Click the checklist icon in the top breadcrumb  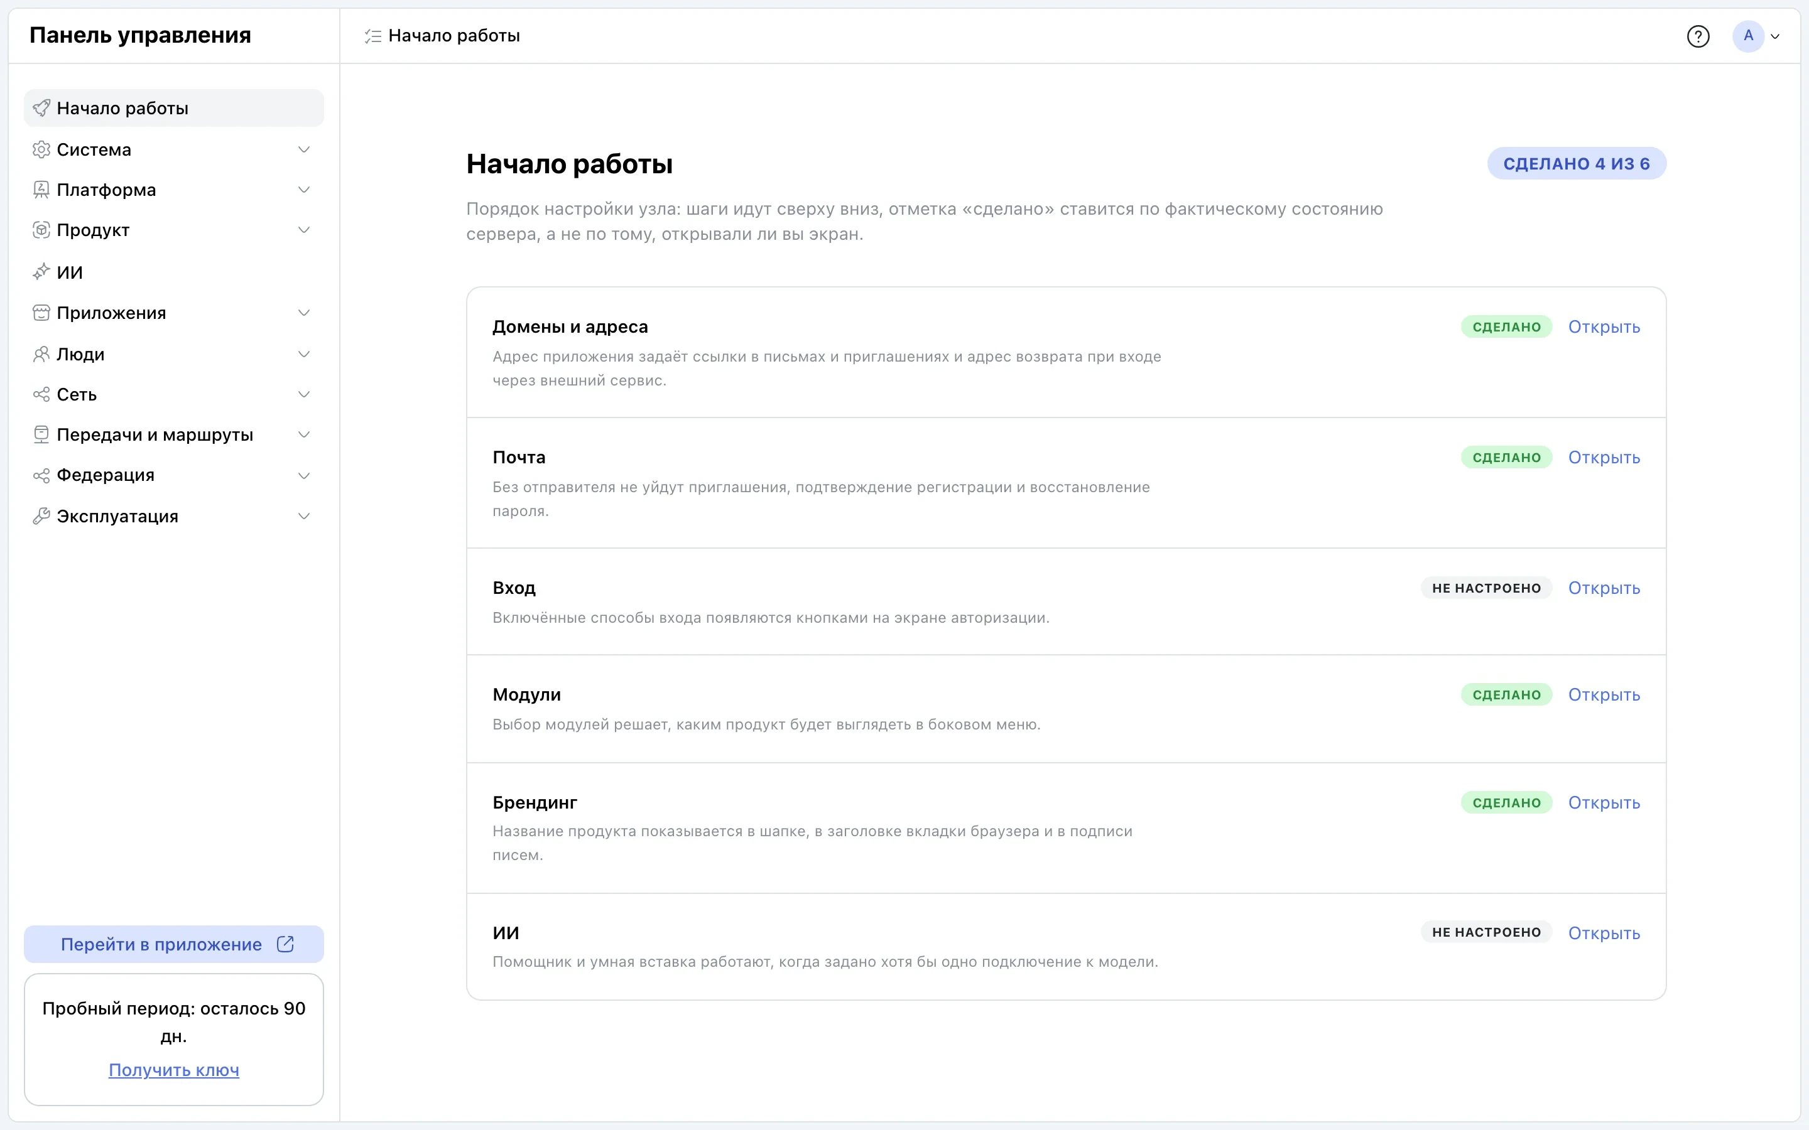click(x=372, y=36)
